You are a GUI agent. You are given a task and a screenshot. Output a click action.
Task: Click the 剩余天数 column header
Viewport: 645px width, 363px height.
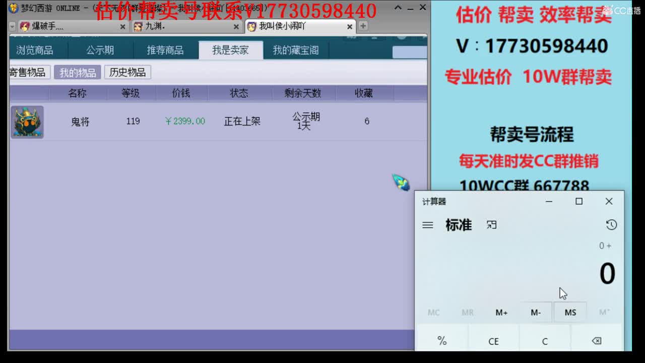point(302,93)
